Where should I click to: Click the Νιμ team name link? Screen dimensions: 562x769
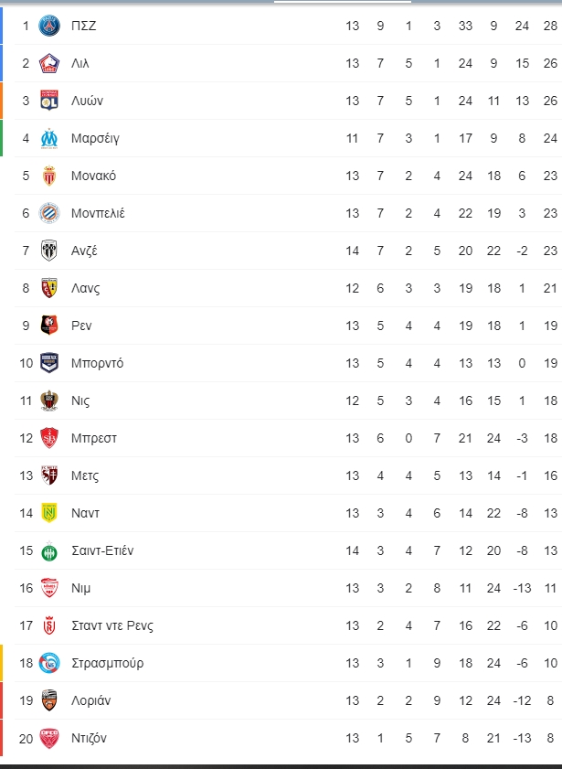80,588
